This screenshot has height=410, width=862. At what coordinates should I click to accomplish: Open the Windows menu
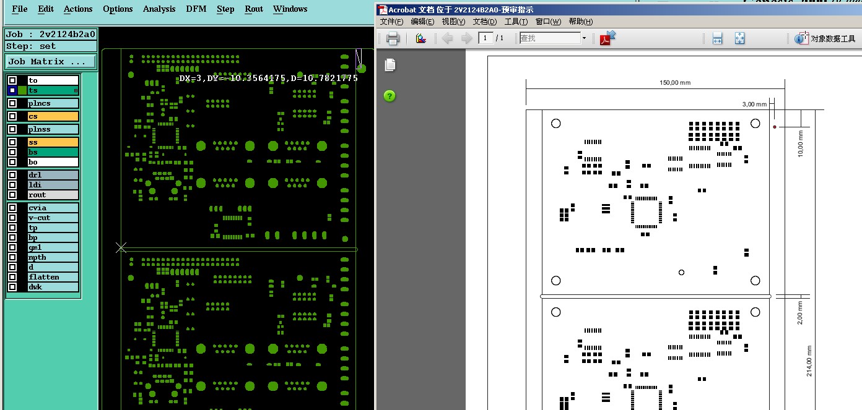(x=290, y=9)
